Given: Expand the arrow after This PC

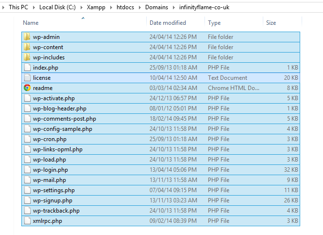Looking at the screenshot, I should point(34,7).
